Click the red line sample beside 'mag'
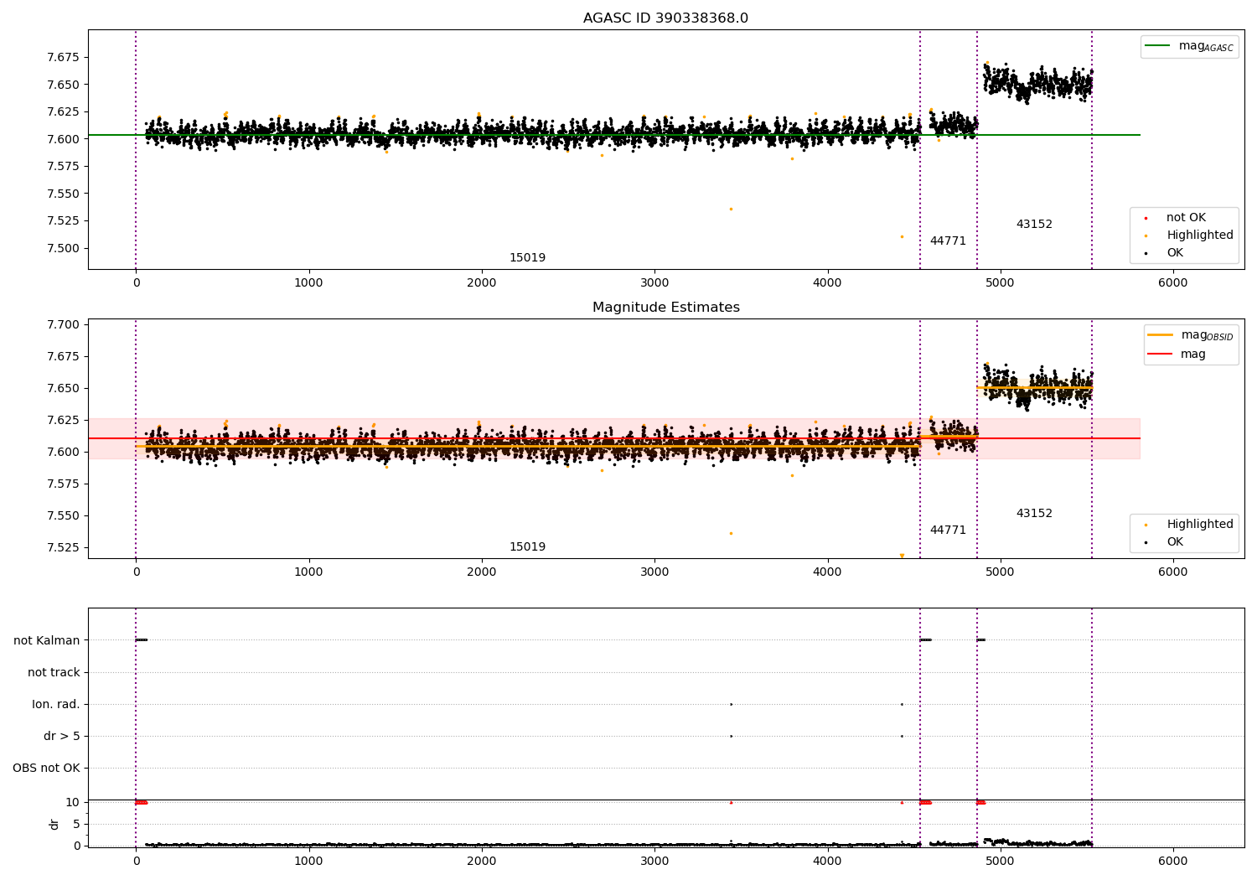This screenshot has height=880, width=1257. click(1160, 355)
